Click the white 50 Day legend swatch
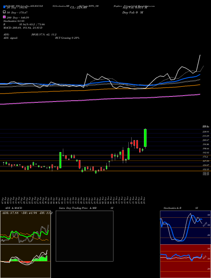This screenshot has width=211, height=278. 5,12
